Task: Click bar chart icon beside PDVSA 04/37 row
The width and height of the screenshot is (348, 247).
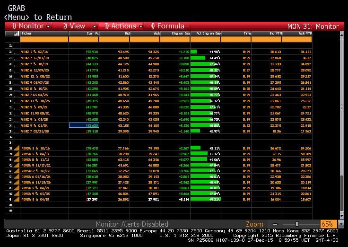Action: 17,199
